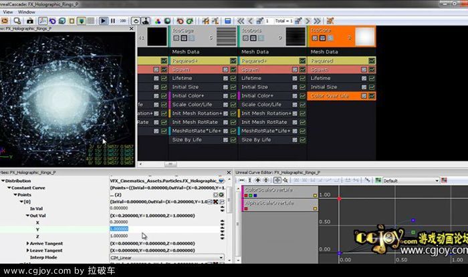Open the View menu
The height and width of the screenshot is (277, 468).
tap(8, 12)
